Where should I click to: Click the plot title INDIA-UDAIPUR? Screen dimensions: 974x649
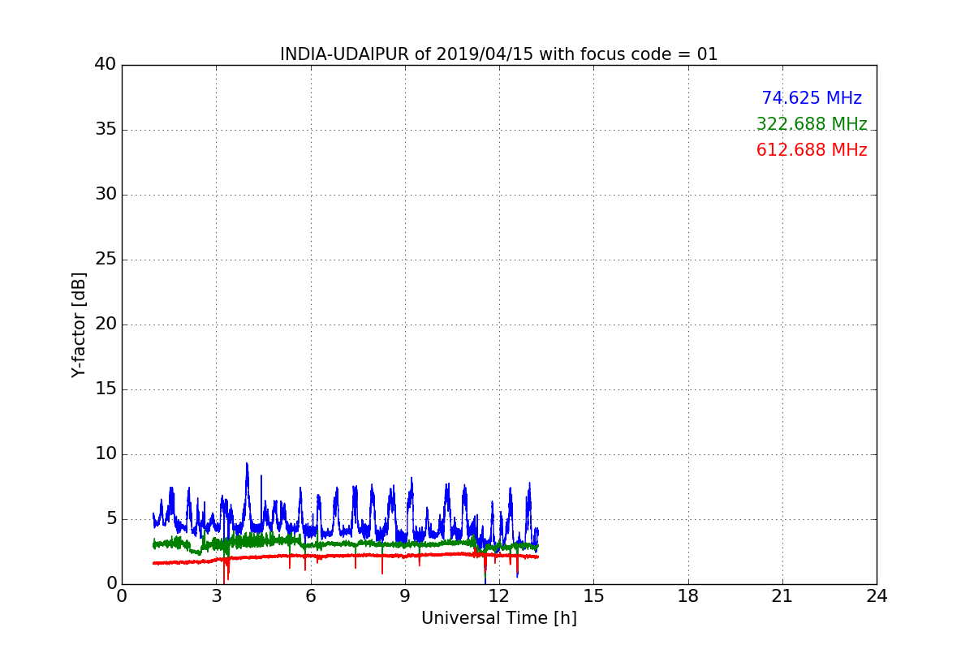tap(498, 54)
